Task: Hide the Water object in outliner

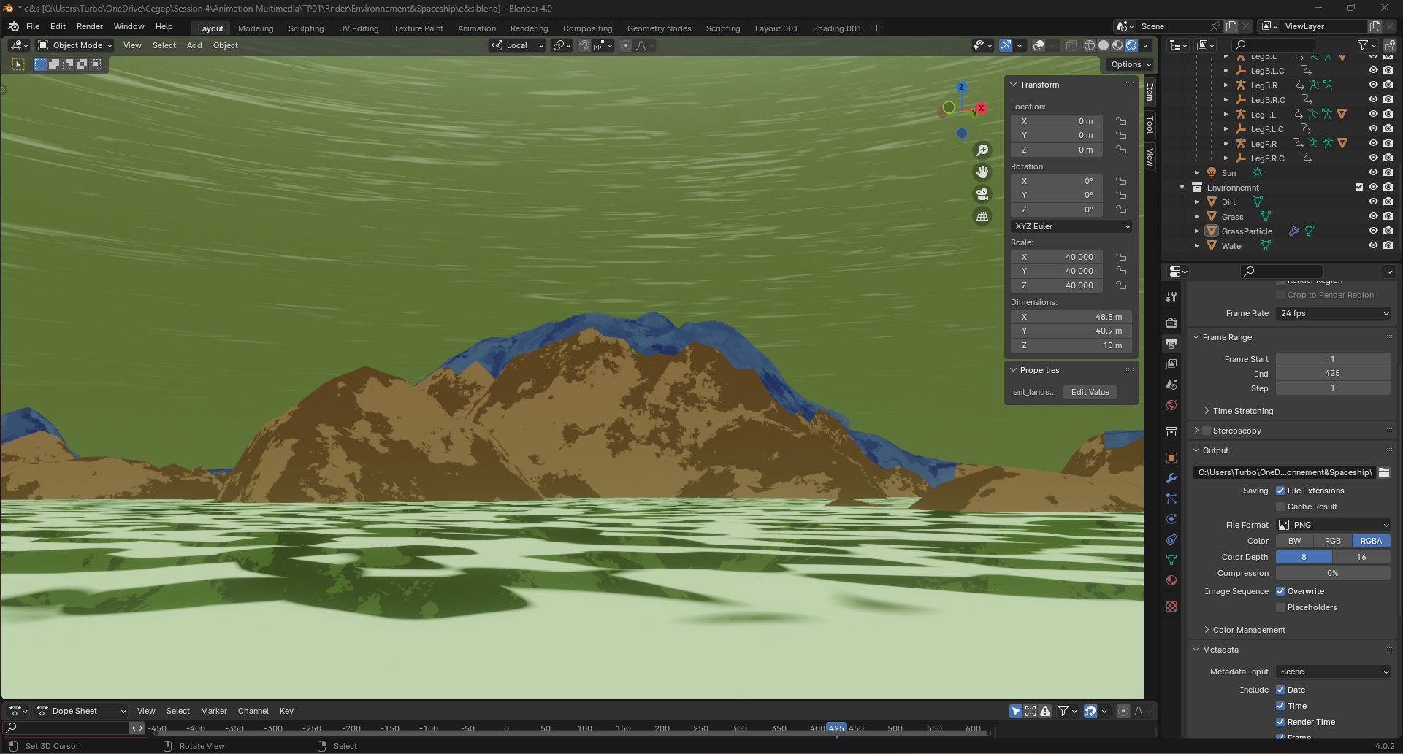Action: [x=1373, y=246]
